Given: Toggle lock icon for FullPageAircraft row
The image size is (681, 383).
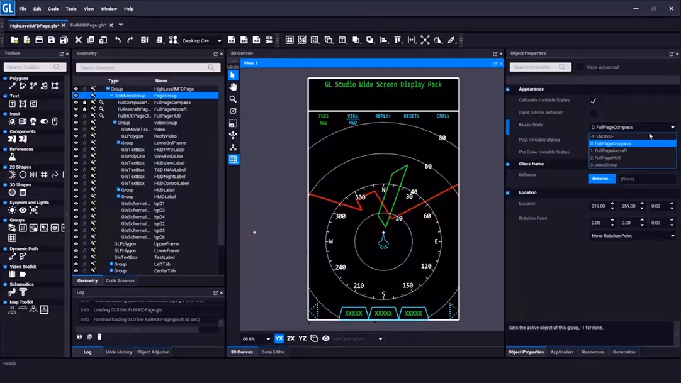Looking at the screenshot, I should tap(85, 109).
